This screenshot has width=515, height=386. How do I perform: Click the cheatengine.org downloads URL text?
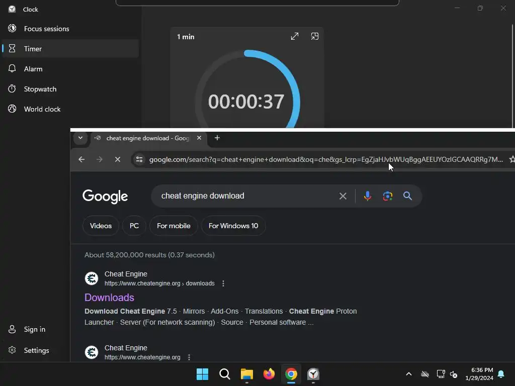159,283
